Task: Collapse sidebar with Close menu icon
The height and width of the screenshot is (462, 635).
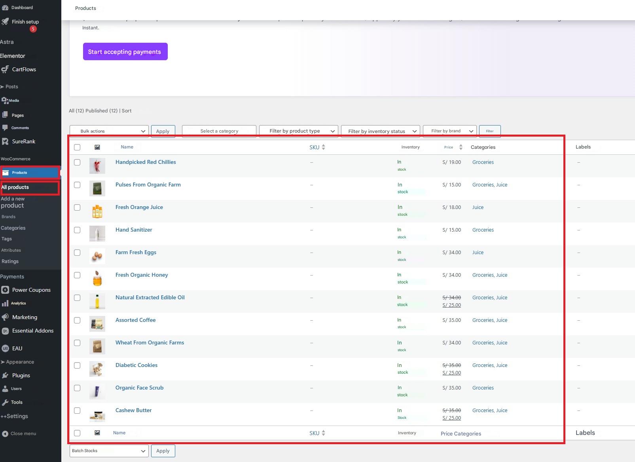Action: (x=5, y=433)
